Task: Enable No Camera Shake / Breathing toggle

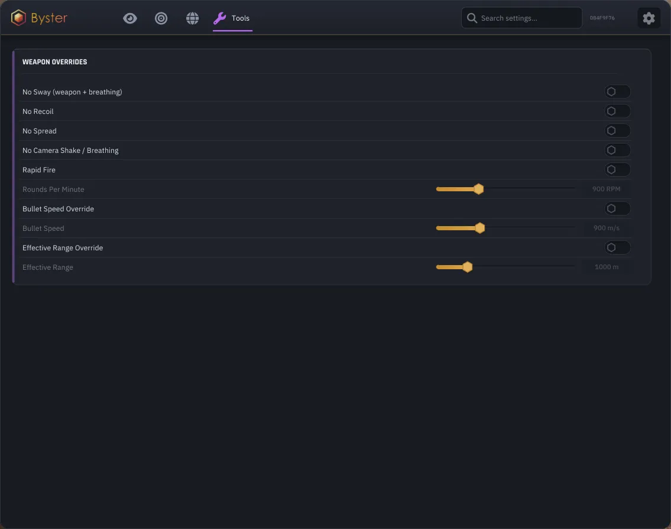Action: point(617,150)
